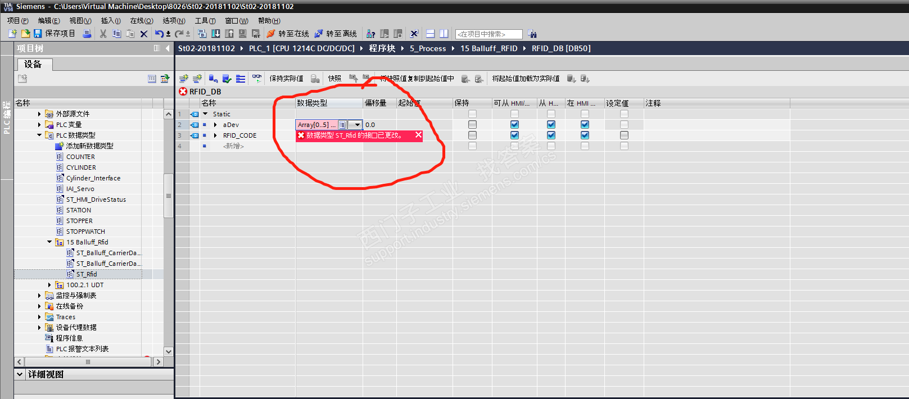Open an existing project via the toolbar icon
Image resolution: width=909 pixels, height=399 pixels.
pyautogui.click(x=25, y=34)
